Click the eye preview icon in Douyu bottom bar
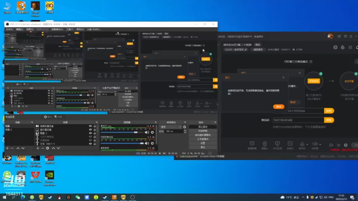The image size is (358, 201). click(x=339, y=145)
